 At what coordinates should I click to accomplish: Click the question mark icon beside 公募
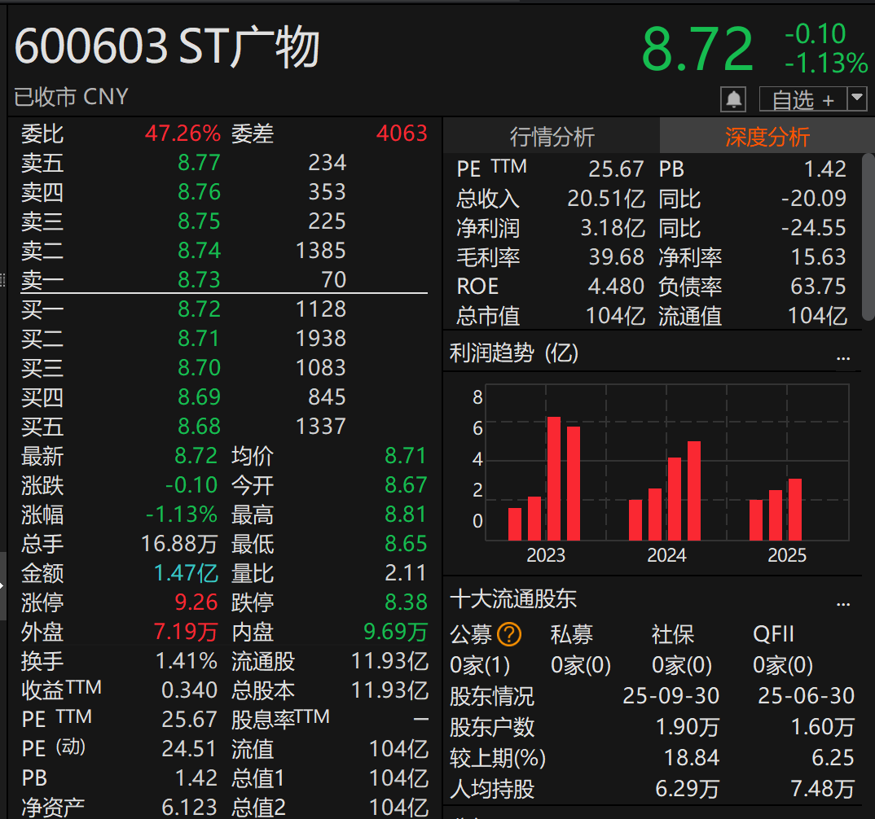tap(509, 634)
